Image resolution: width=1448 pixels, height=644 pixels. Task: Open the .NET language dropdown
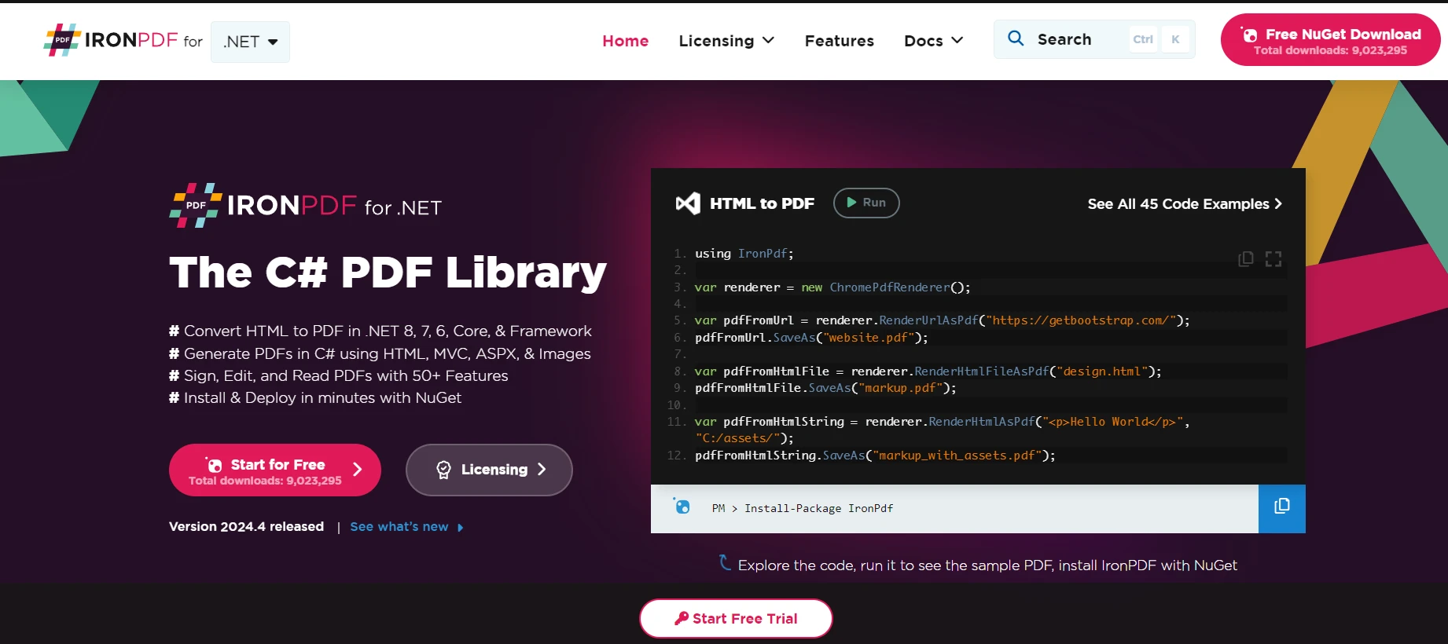pos(250,42)
